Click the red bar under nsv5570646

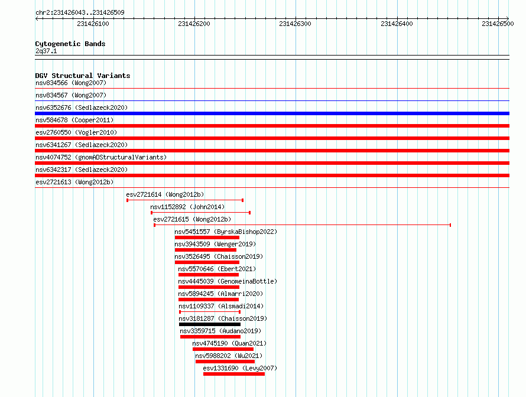click(209, 275)
